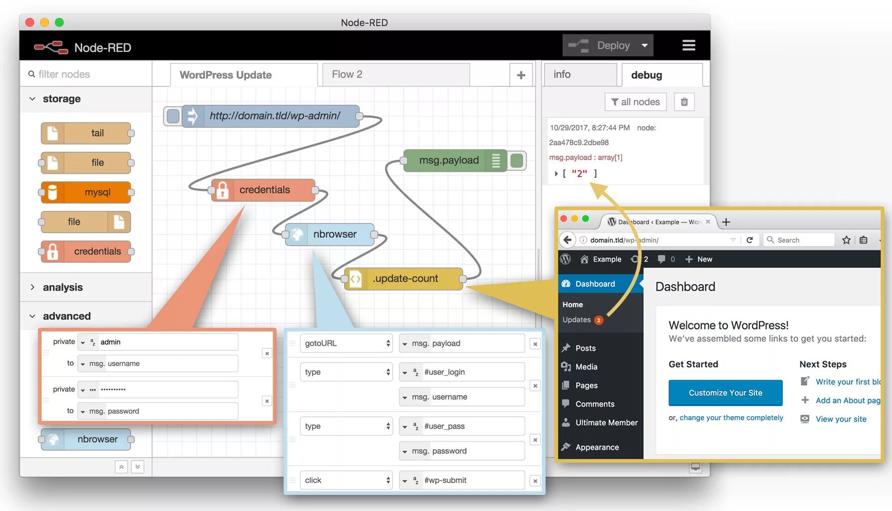
Task: Open the type dropdown for #user_pass
Action: point(346,426)
